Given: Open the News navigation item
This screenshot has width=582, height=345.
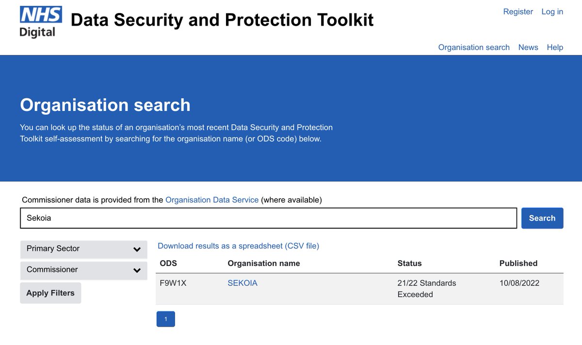Looking at the screenshot, I should (528, 47).
